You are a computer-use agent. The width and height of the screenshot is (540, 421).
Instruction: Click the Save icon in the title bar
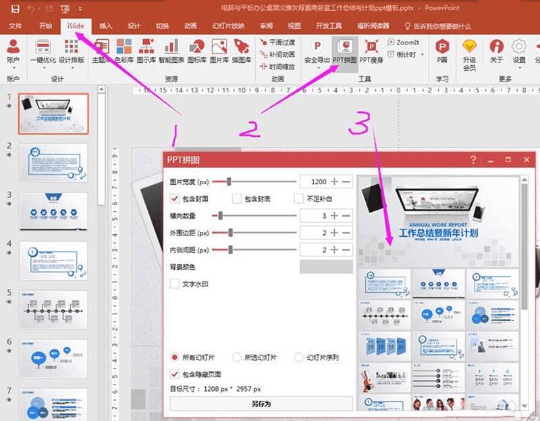click(15, 9)
